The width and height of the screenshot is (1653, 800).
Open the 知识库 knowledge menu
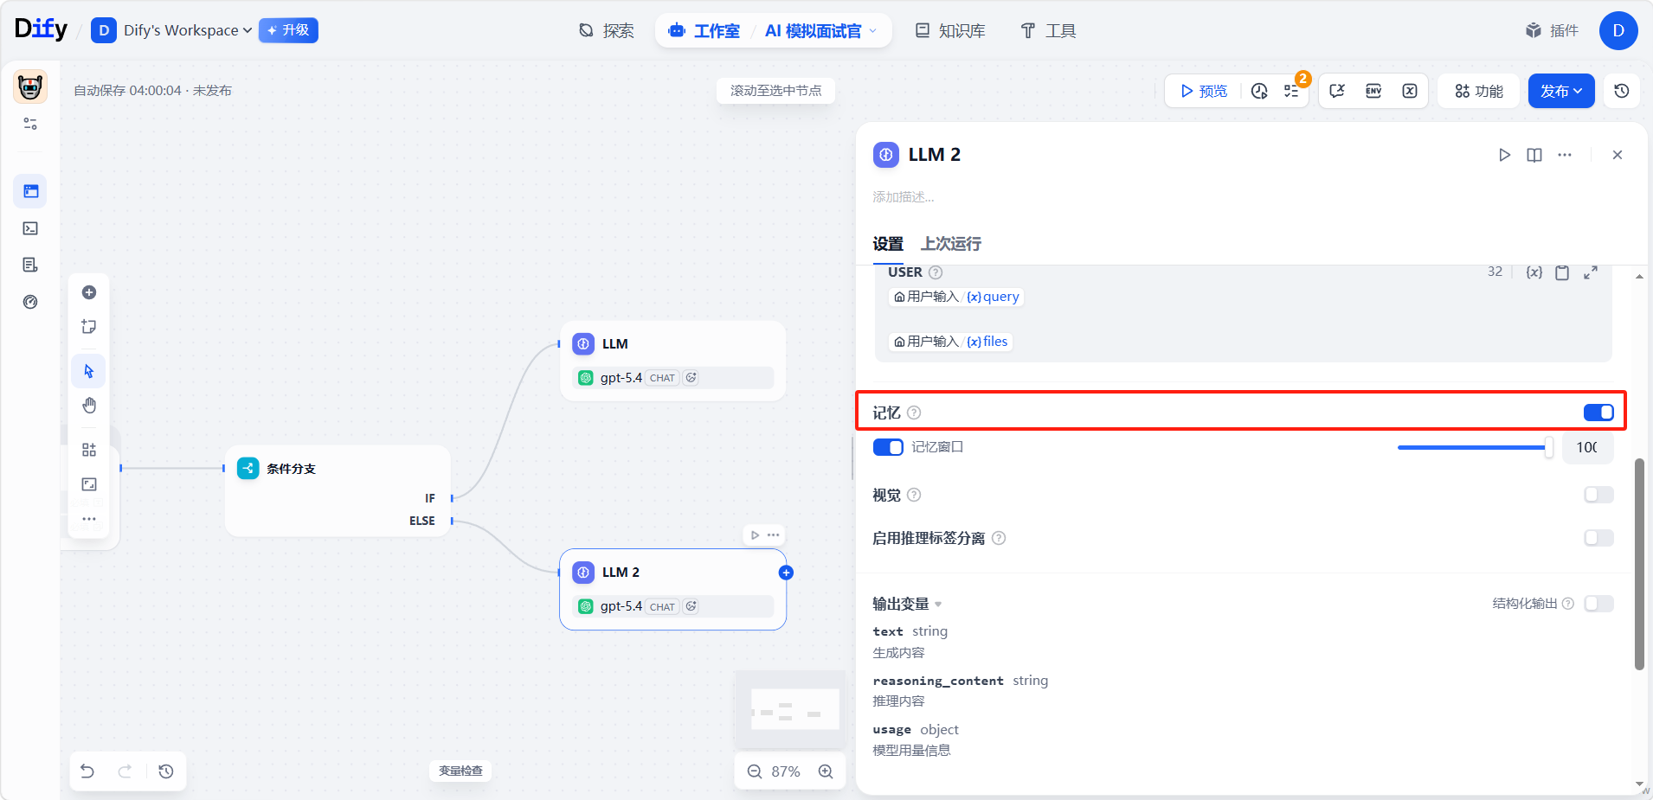pyautogui.click(x=950, y=31)
